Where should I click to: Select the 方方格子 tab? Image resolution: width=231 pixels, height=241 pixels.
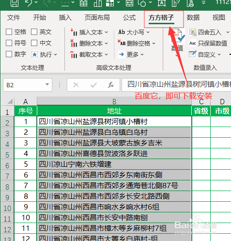[x=161, y=17]
